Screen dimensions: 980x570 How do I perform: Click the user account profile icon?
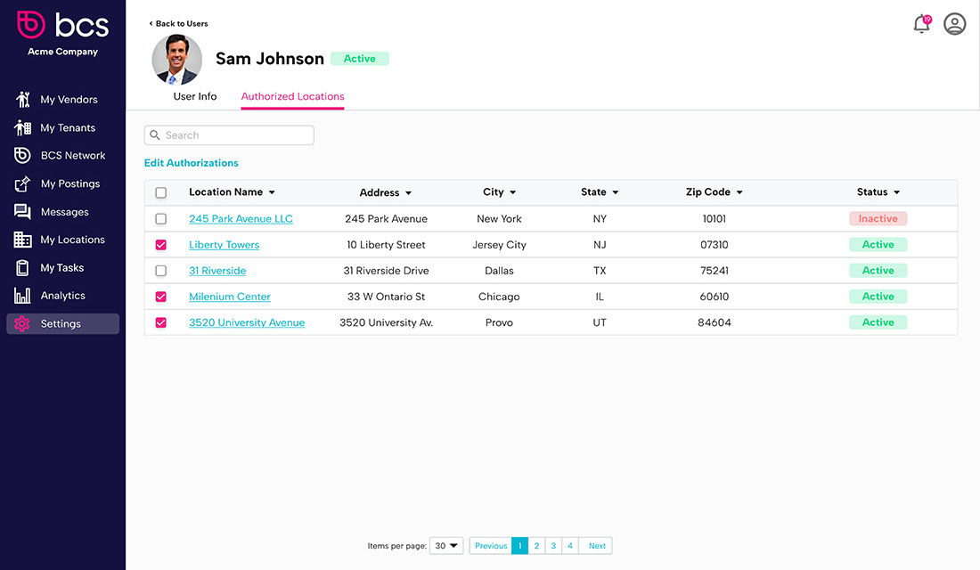point(954,24)
